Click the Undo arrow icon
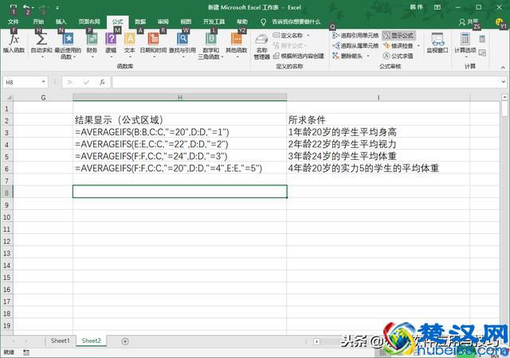Image resolution: width=510 pixels, height=358 pixels. click(x=26, y=7)
